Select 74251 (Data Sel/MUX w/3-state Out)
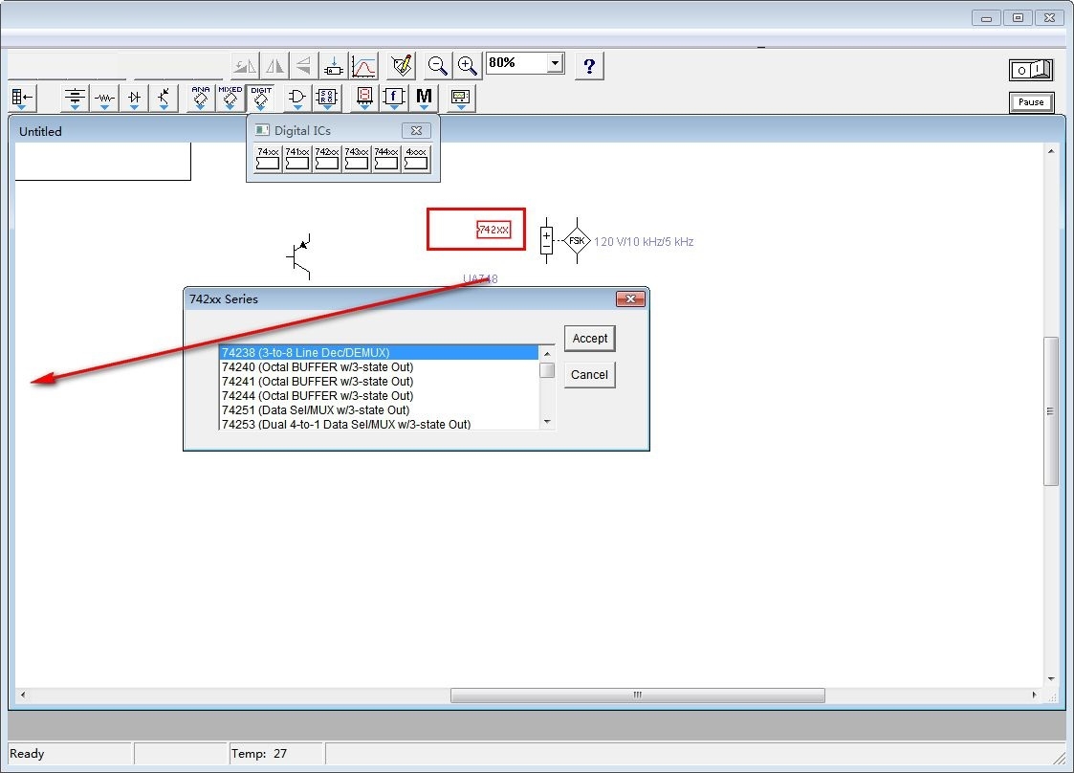The width and height of the screenshot is (1074, 773). (x=379, y=409)
